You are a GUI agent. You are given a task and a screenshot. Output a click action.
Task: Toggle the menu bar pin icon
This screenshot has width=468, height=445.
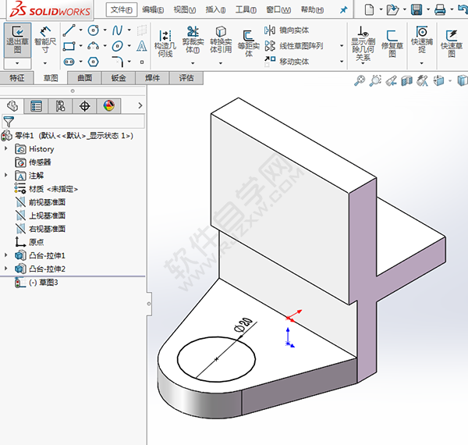[x=342, y=10]
